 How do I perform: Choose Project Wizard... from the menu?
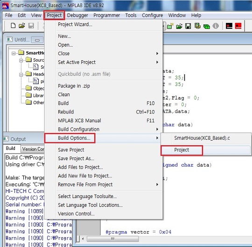tap(104, 24)
